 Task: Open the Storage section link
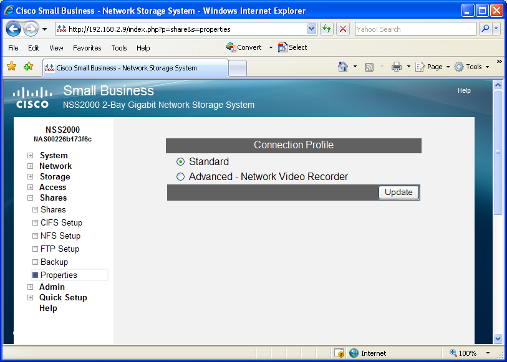[x=55, y=177]
